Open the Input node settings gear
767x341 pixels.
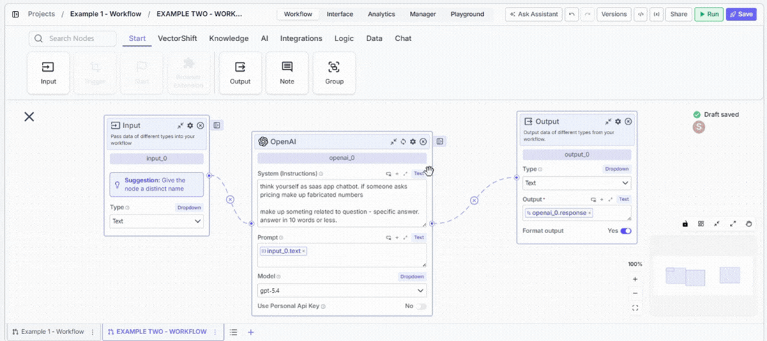click(x=190, y=125)
